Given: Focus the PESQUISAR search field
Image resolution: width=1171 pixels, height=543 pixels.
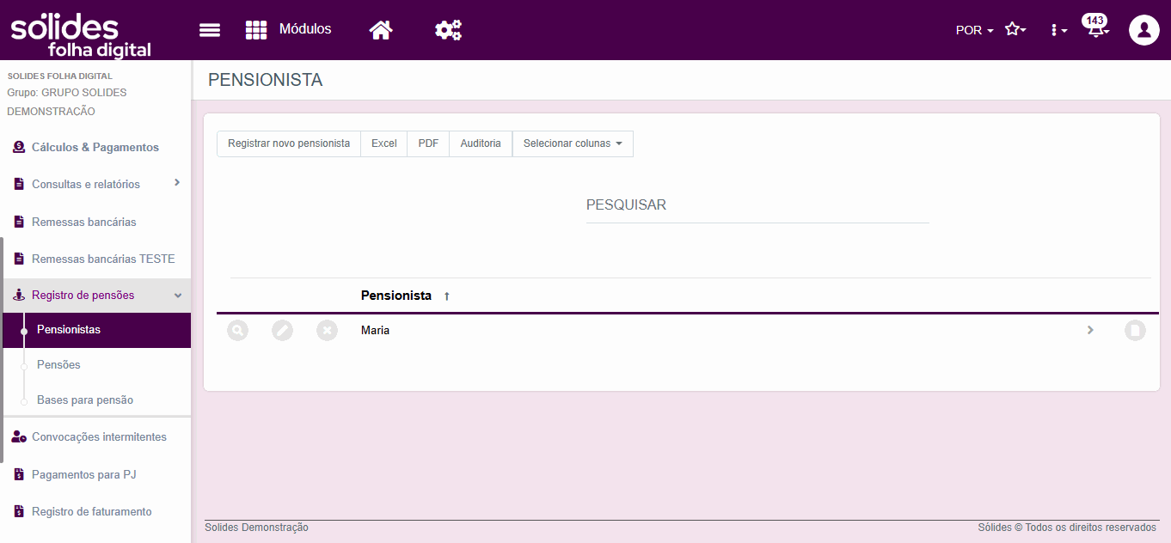Looking at the screenshot, I should point(757,205).
